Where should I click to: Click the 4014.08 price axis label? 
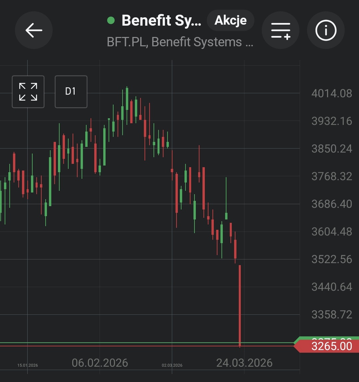click(332, 93)
